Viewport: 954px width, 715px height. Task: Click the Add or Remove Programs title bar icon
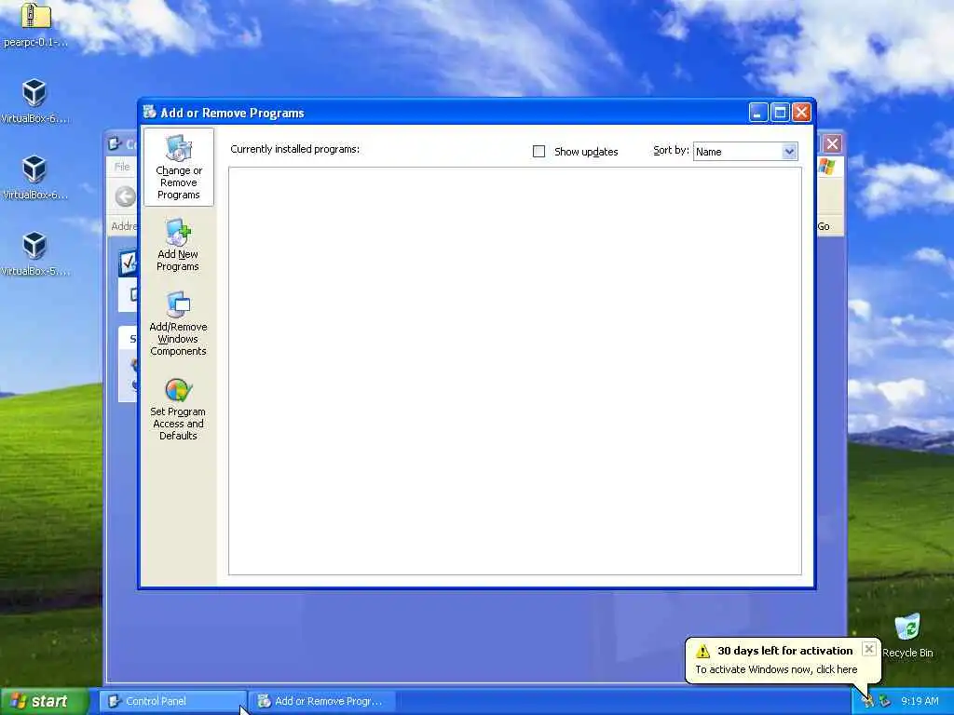coord(150,112)
